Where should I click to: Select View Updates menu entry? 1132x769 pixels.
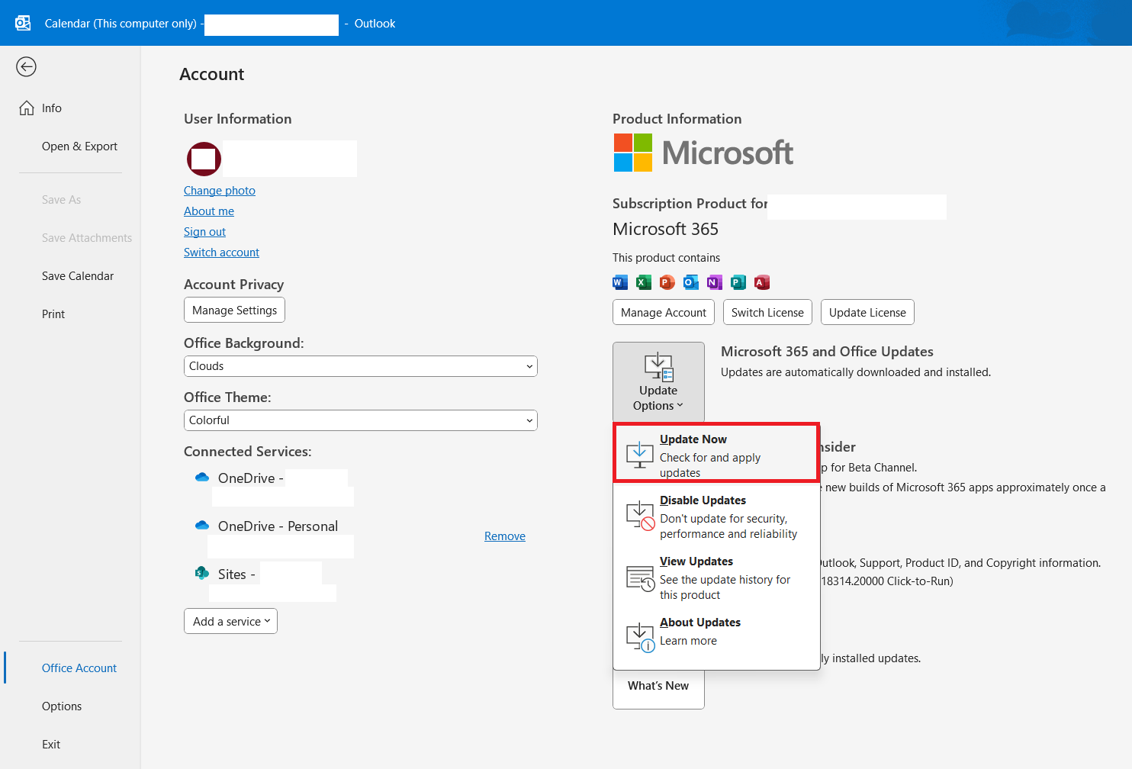[717, 578]
